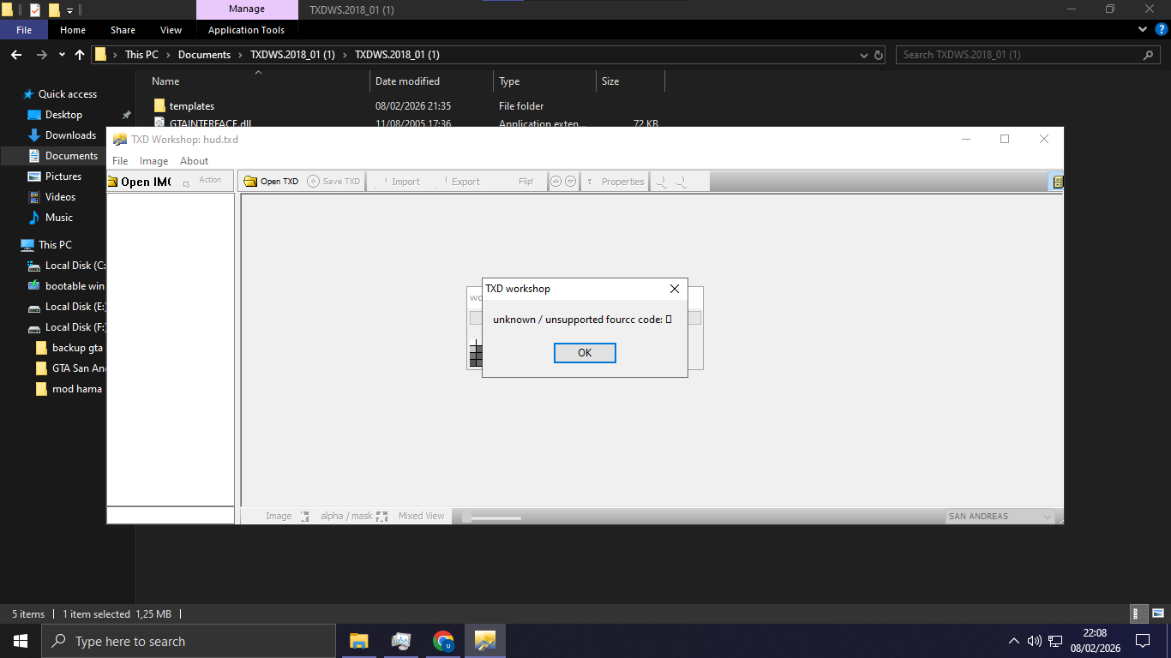Switch to the Share ribbon tab
The height and width of the screenshot is (658, 1171).
pyautogui.click(x=123, y=30)
